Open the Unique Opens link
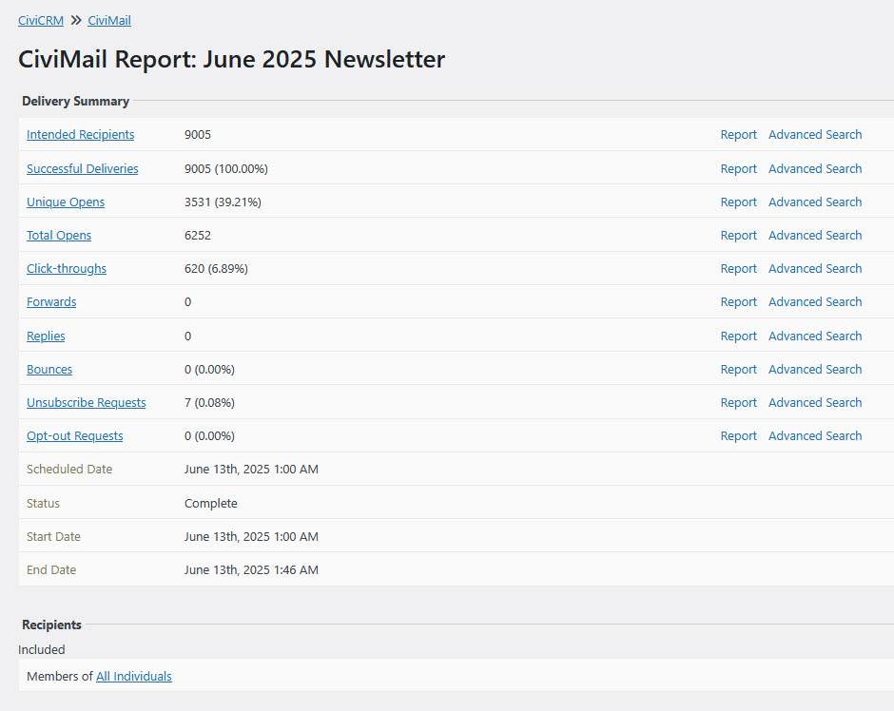The height and width of the screenshot is (711, 894). [66, 202]
